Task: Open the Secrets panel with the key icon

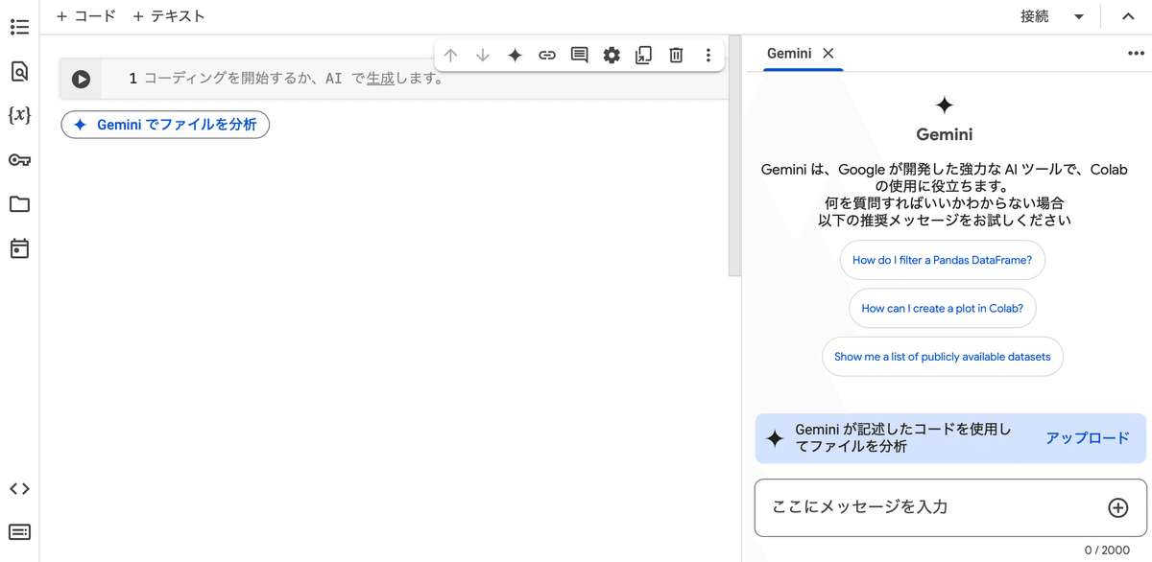Action: click(19, 159)
